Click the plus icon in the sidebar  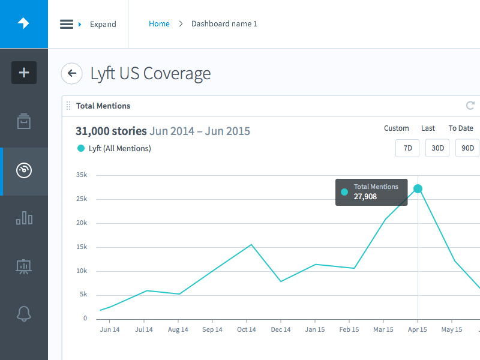click(23, 72)
